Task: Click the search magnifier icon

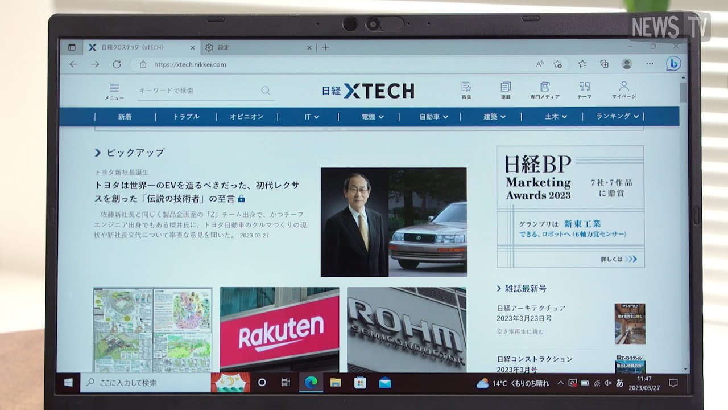Action: (x=266, y=90)
